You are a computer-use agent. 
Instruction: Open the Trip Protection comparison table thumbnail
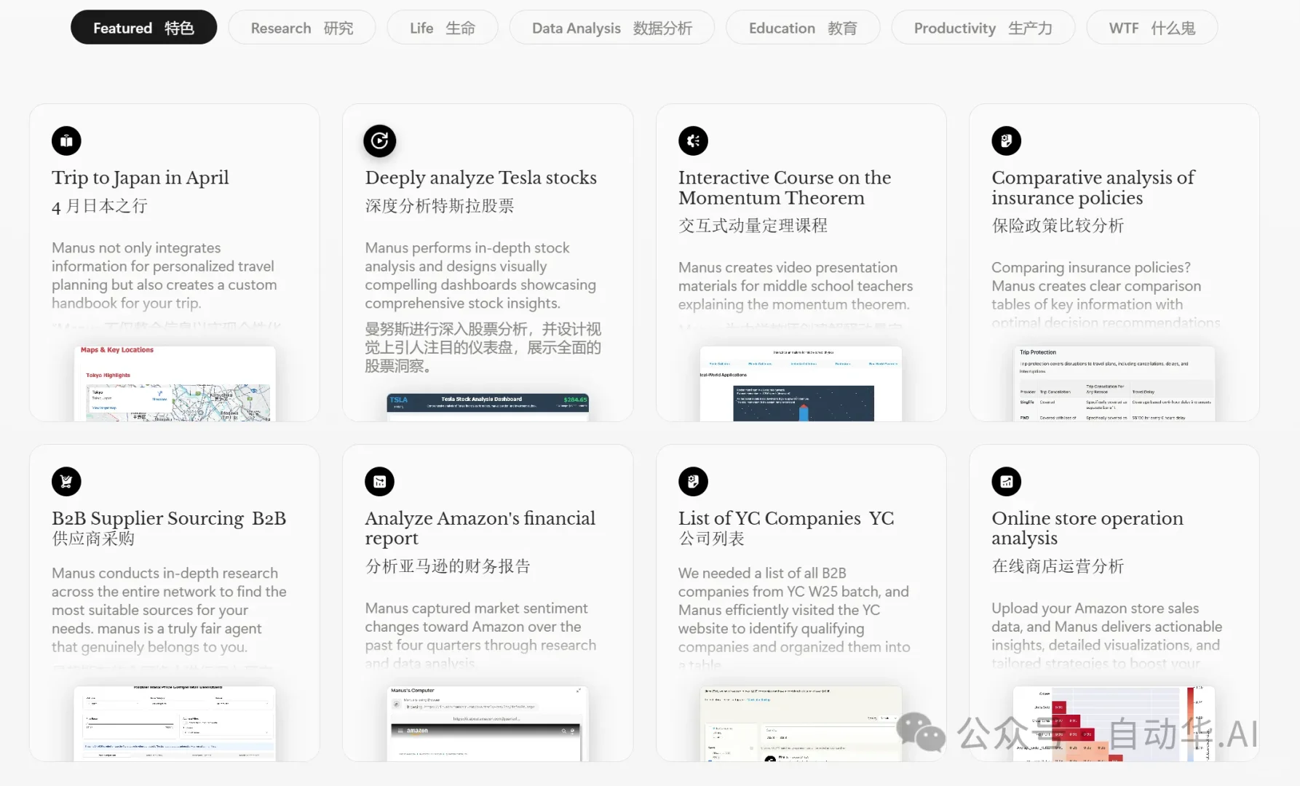[1114, 384]
